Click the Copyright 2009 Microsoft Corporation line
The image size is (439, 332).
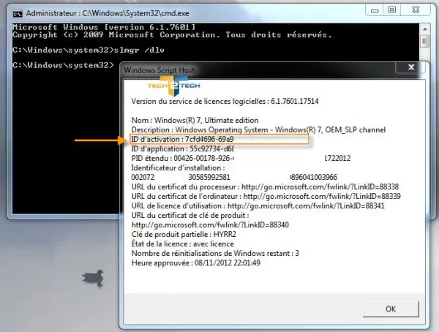[x=172, y=35]
